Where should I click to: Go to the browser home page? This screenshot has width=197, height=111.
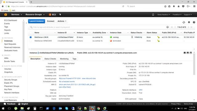[x=179, y=6]
